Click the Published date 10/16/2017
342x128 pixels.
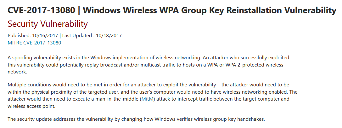45,35
